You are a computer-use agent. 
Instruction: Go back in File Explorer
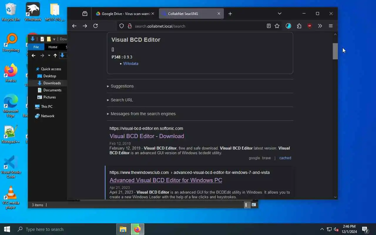tap(33, 56)
